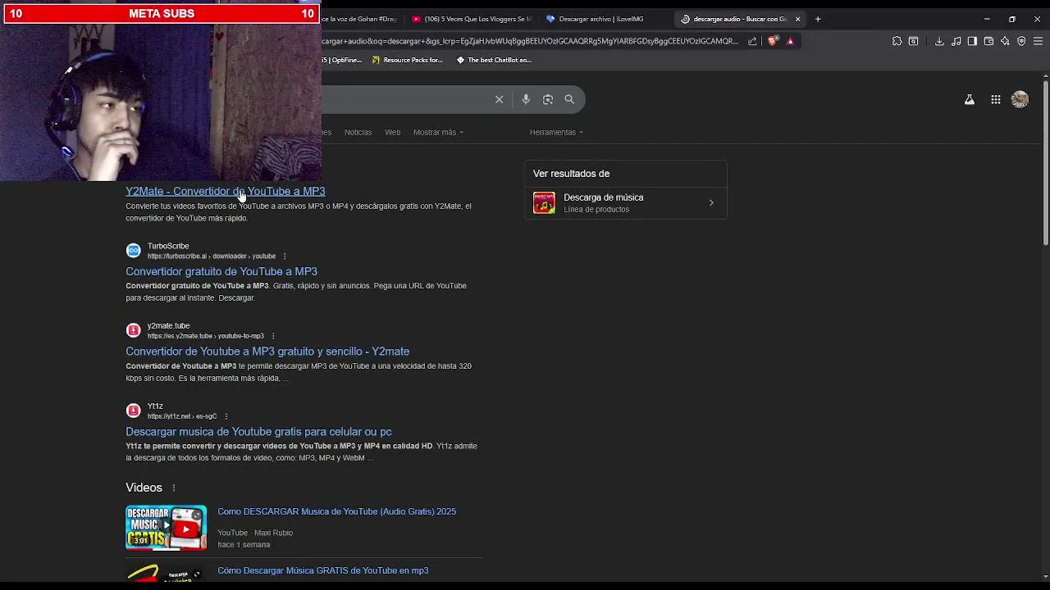Open Como DESCARGAR Musica de YouTube 2025 video link
The height and width of the screenshot is (590, 1050).
coord(336,511)
